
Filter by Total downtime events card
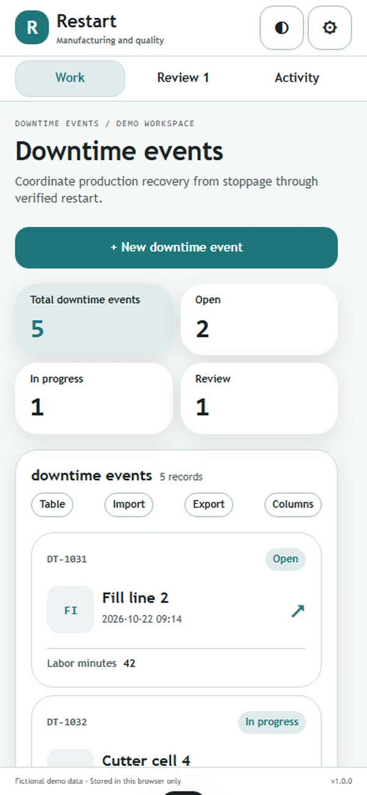pyautogui.click(x=94, y=319)
